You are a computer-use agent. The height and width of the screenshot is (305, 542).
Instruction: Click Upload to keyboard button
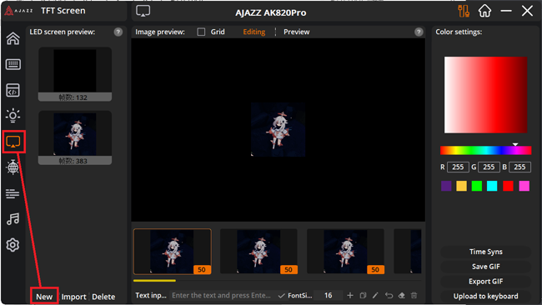click(485, 297)
